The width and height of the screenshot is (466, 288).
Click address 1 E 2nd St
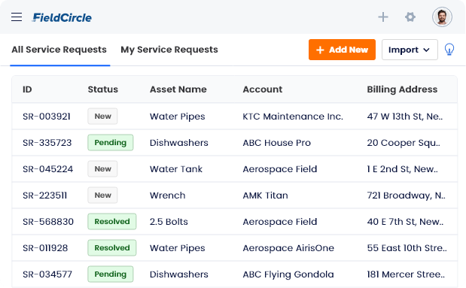pos(403,169)
